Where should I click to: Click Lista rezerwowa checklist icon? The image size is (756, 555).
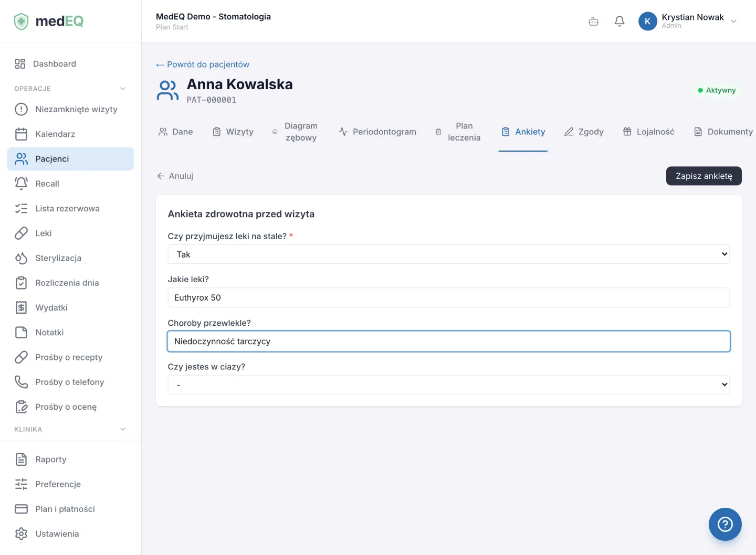[21, 209]
